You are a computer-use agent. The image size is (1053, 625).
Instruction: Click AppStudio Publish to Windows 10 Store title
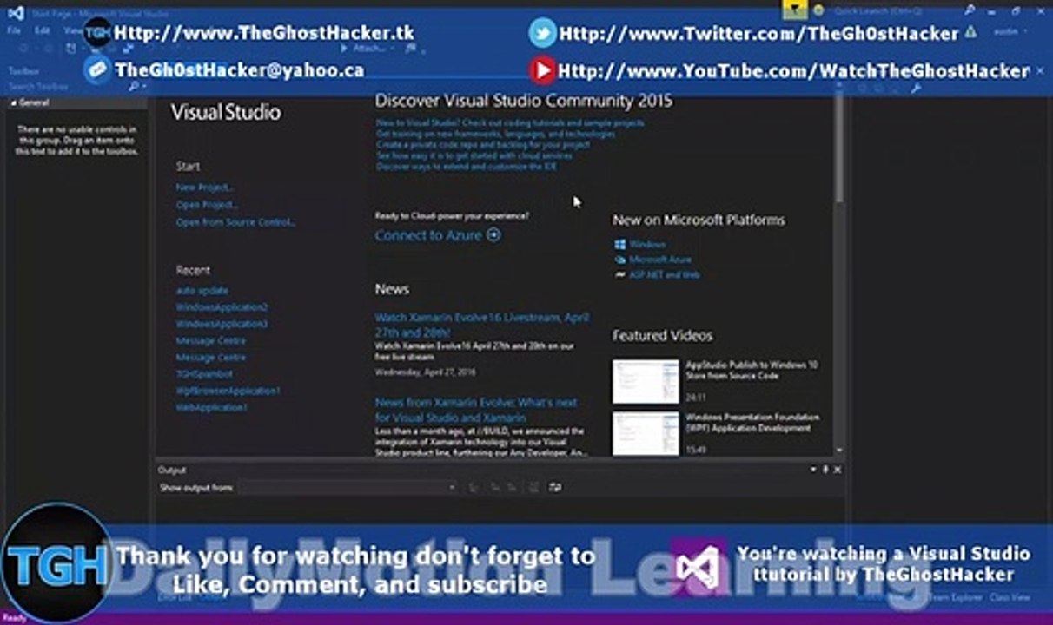coord(752,371)
